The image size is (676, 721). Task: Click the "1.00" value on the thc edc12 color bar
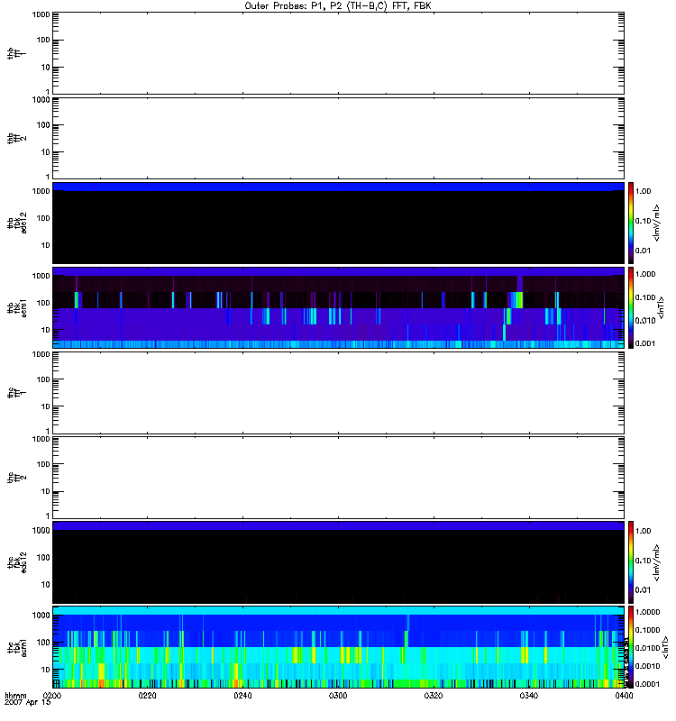(644, 531)
